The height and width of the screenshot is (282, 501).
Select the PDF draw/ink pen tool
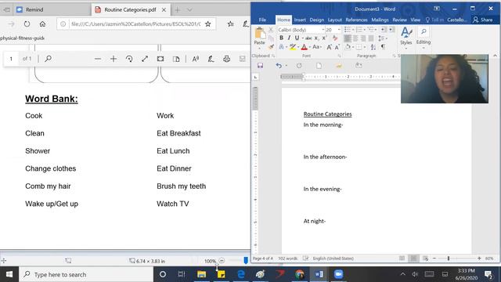coord(211,59)
